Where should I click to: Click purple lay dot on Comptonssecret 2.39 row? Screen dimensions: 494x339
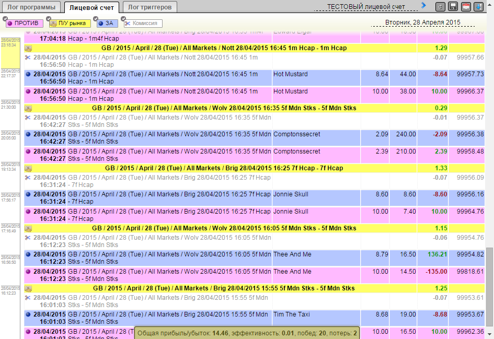(28, 151)
